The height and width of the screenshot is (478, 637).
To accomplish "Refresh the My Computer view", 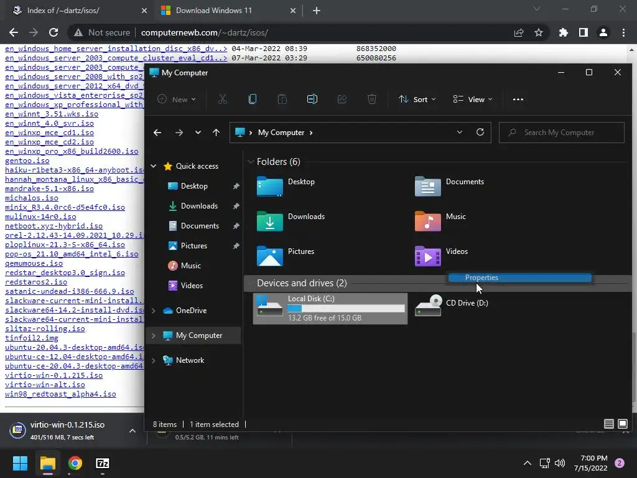I will (480, 132).
